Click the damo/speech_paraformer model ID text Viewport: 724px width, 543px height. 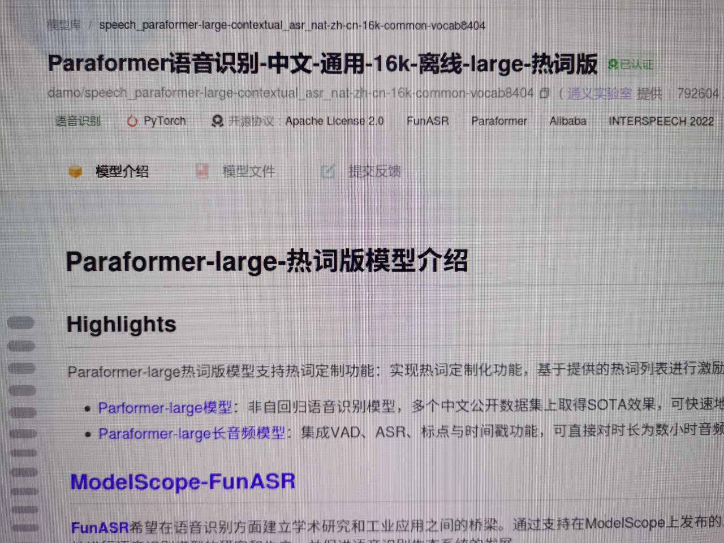(x=291, y=93)
